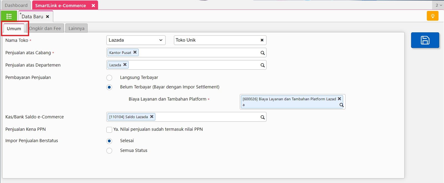Enable the Penjualan Kena PPN checkbox
444x183 pixels.
pos(109,130)
